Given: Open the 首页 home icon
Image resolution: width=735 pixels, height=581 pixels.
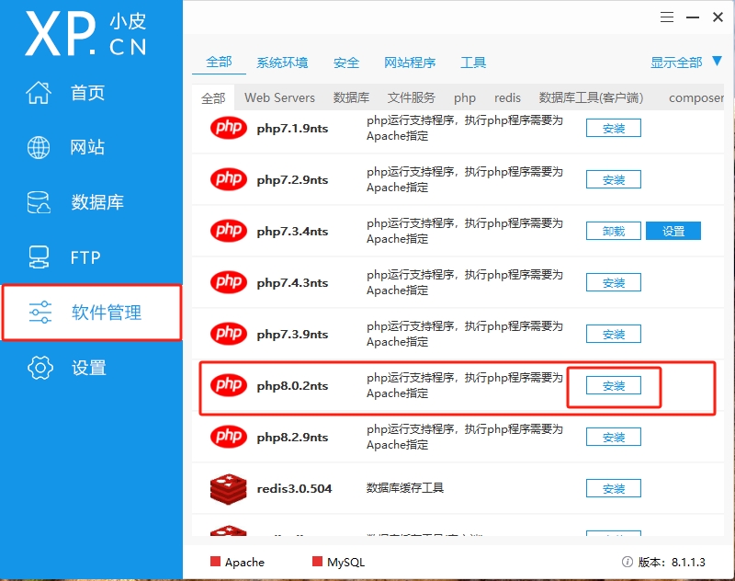Looking at the screenshot, I should coord(39,92).
